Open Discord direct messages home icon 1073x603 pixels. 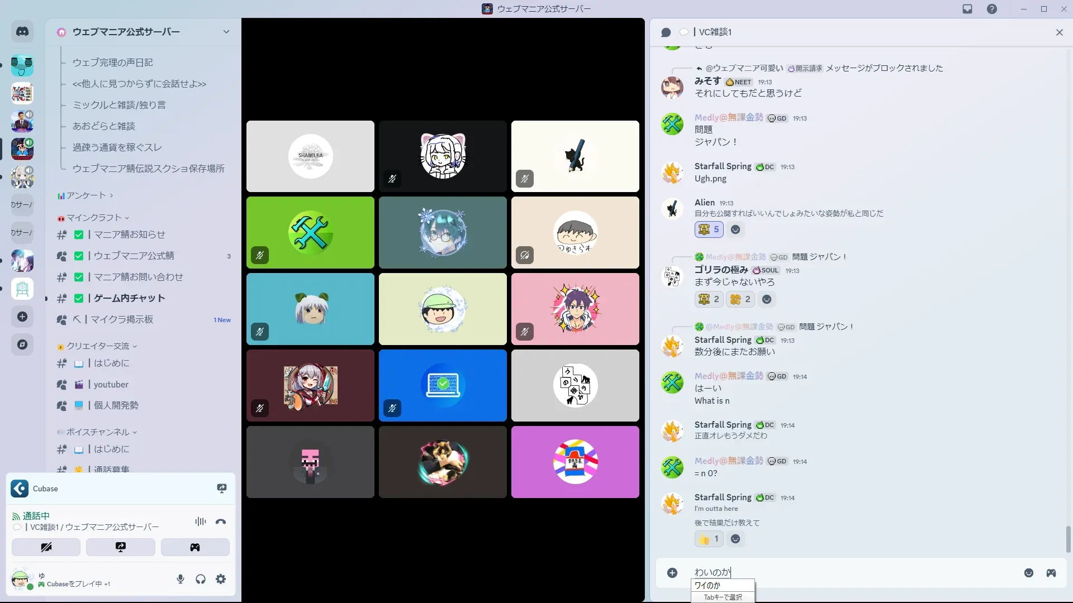pos(22,32)
